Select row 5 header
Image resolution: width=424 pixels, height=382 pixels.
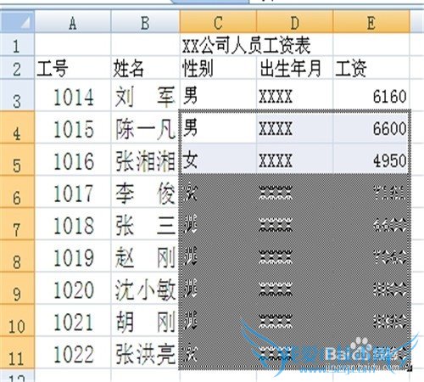pos(17,160)
